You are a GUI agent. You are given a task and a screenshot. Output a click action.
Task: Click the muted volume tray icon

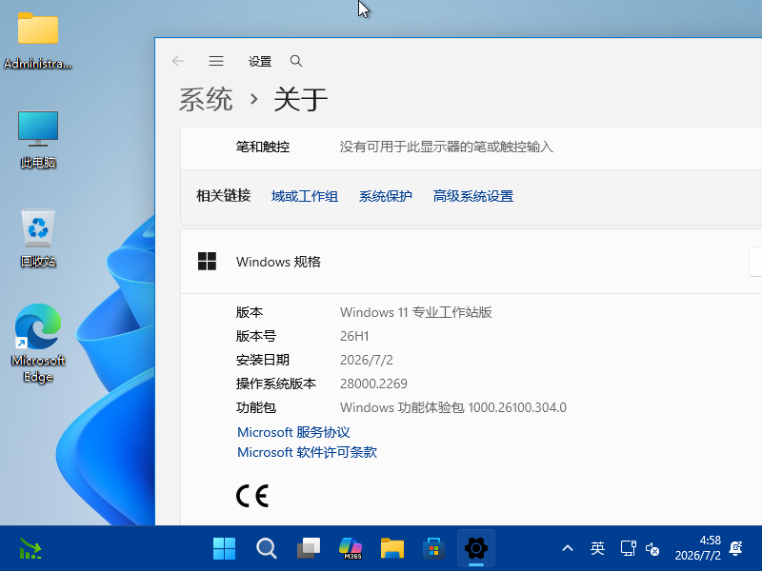point(652,549)
